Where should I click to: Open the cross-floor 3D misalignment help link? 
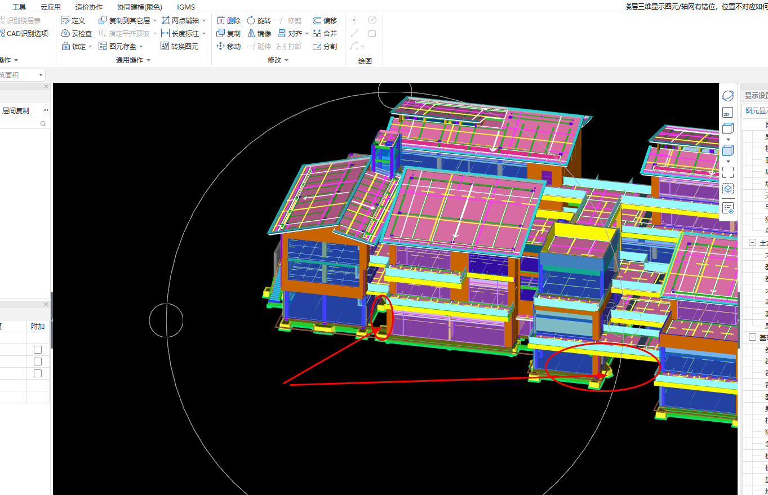point(696,7)
